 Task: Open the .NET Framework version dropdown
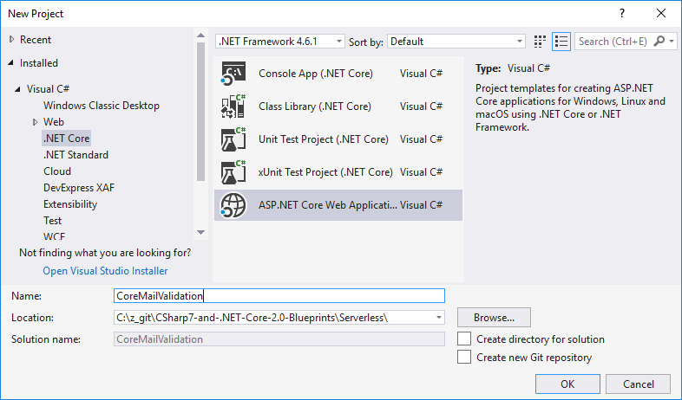click(279, 42)
